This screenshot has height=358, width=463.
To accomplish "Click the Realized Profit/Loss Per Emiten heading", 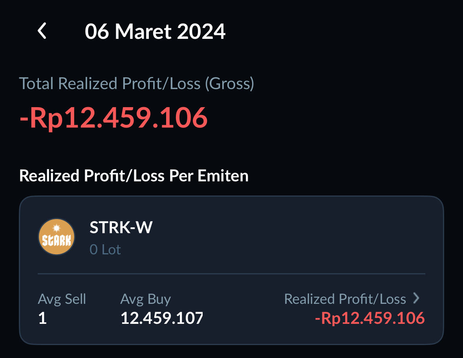I will [134, 176].
